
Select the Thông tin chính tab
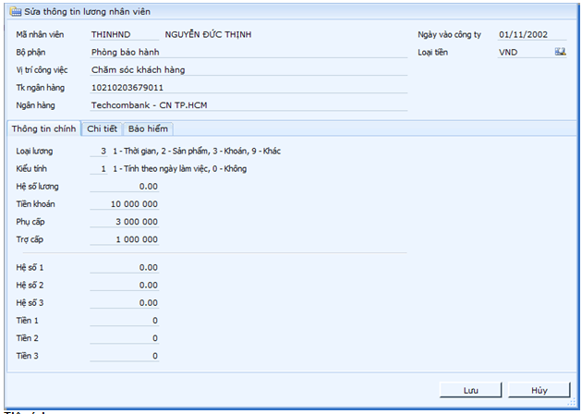42,128
